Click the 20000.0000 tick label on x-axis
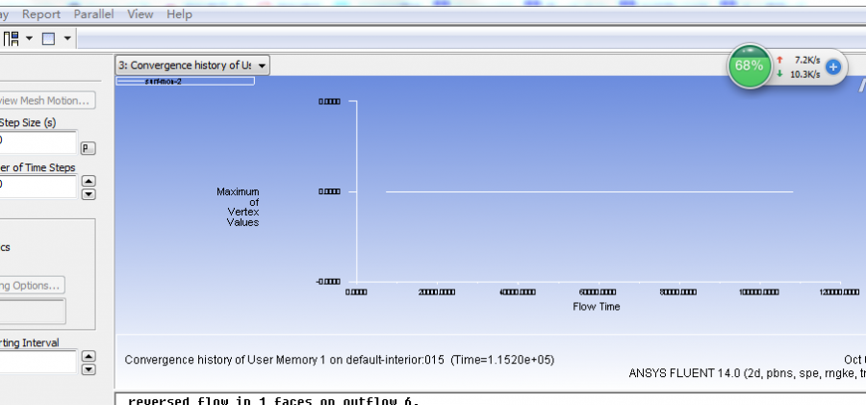866x405 pixels. [x=437, y=292]
